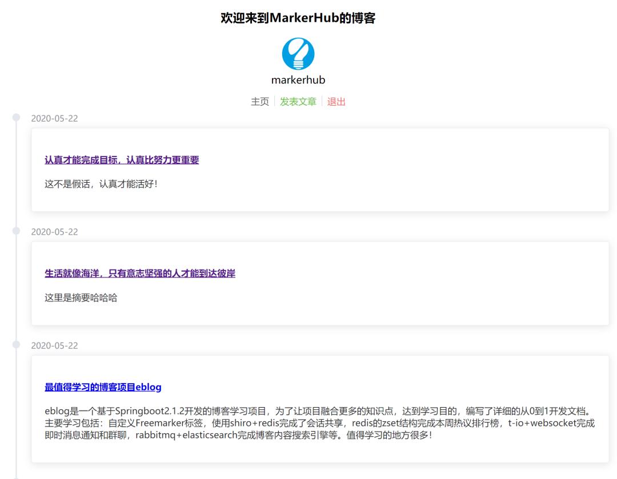Image resolution: width=617 pixels, height=479 pixels.
Task: Click the red 退出 logout link
Action: tap(336, 101)
